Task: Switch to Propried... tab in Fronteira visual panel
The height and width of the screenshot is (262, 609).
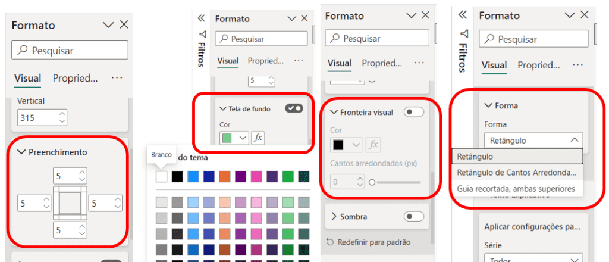Action: click(x=382, y=63)
